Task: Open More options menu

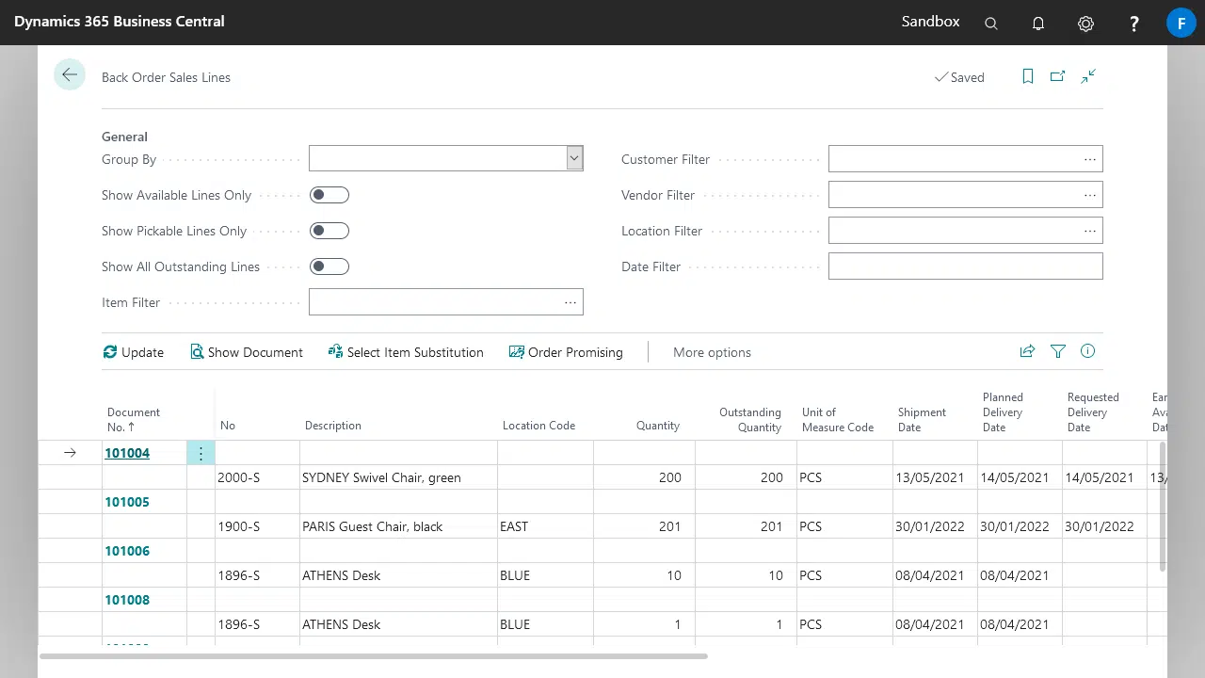Action: pyautogui.click(x=712, y=352)
